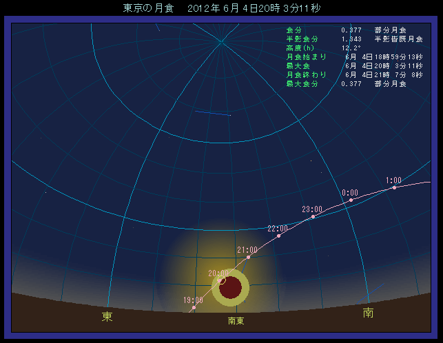Select the small moon circle near 20:00
The width and height of the screenshot is (443, 343).
(221, 280)
